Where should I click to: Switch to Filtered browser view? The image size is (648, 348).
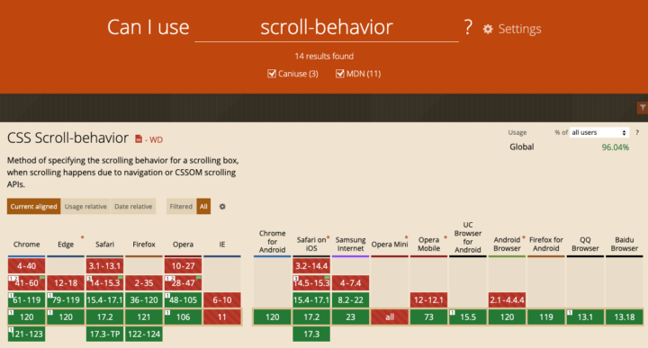tap(181, 207)
